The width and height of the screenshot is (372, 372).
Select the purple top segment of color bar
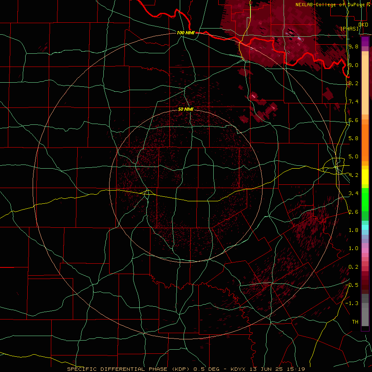coord(365,42)
